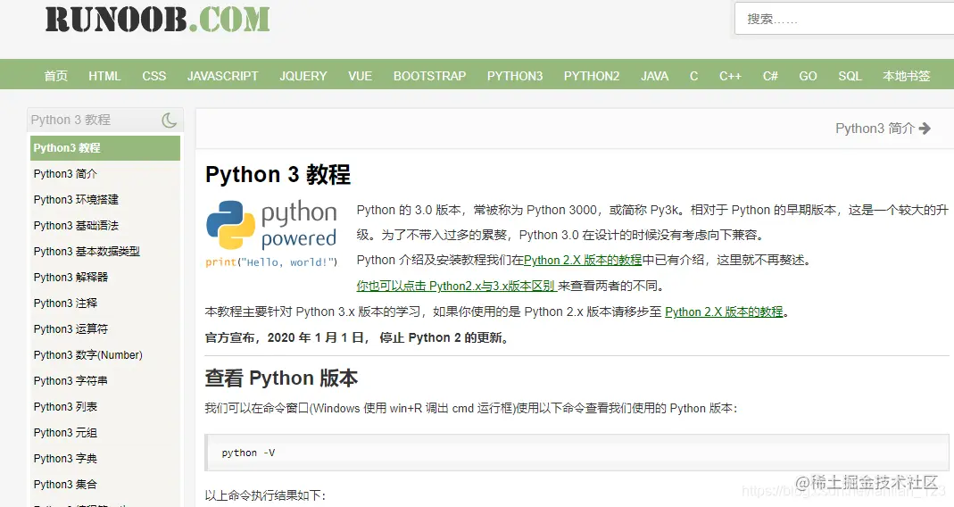Open Python3 运算符 in sidebar
Image resolution: width=954 pixels, height=507 pixels.
[71, 329]
